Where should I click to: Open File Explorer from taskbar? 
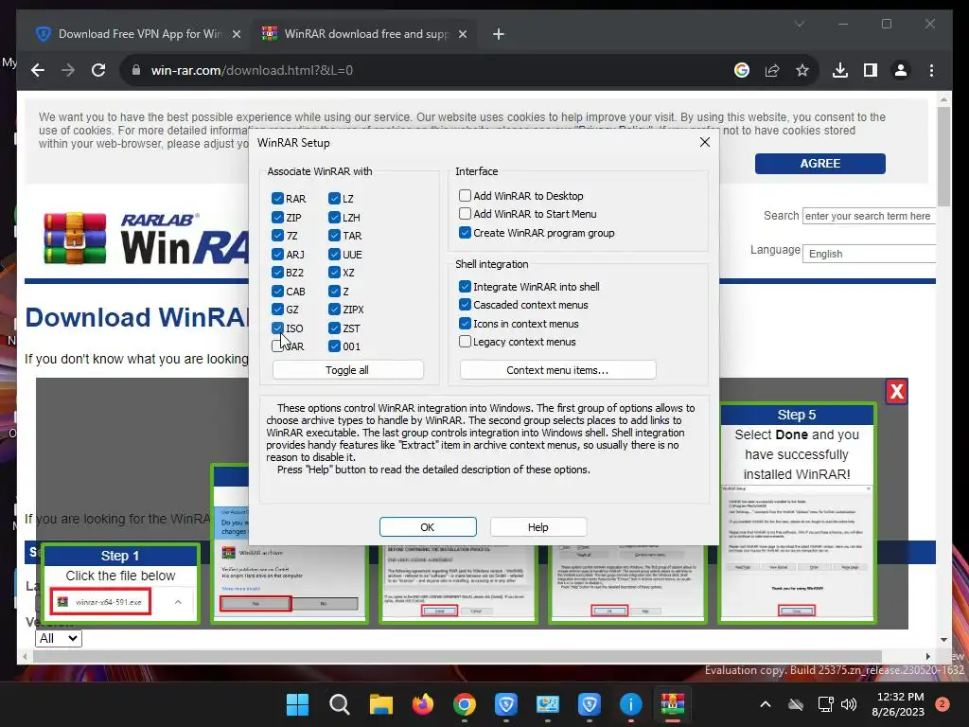click(x=381, y=704)
